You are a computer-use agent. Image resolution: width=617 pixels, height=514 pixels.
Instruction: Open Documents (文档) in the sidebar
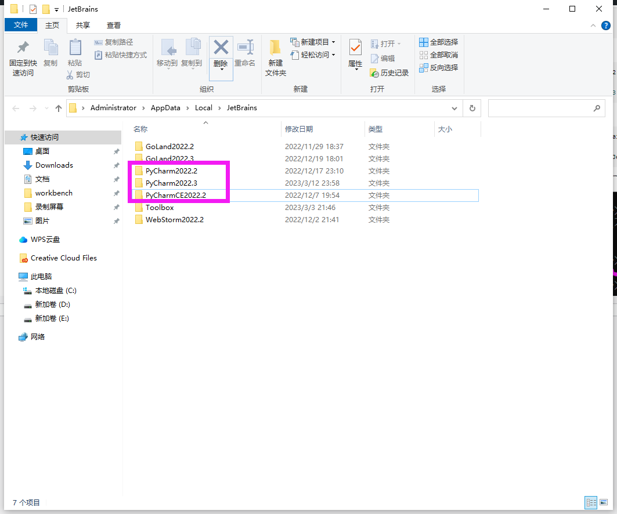(x=42, y=179)
